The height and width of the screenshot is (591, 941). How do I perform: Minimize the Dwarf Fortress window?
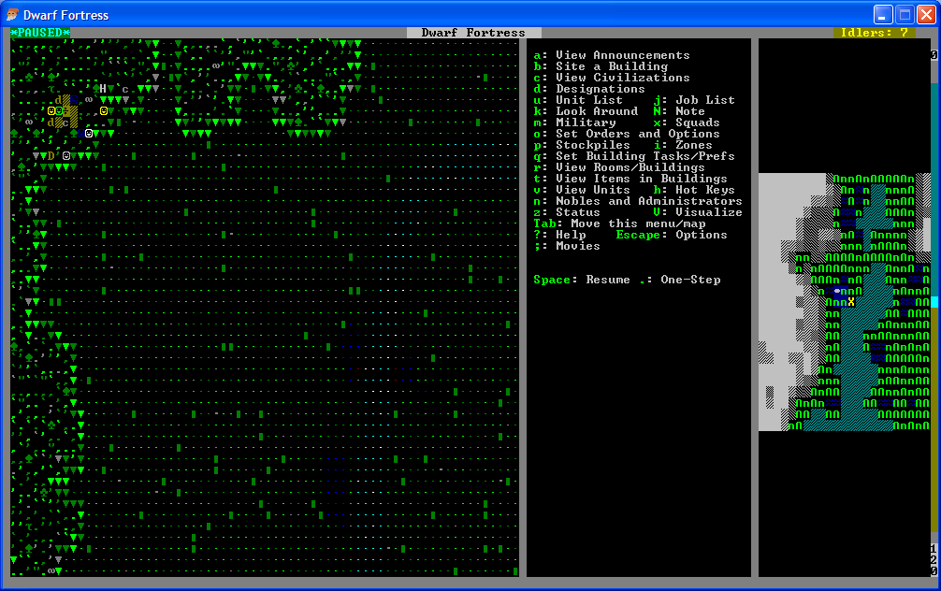coord(883,14)
